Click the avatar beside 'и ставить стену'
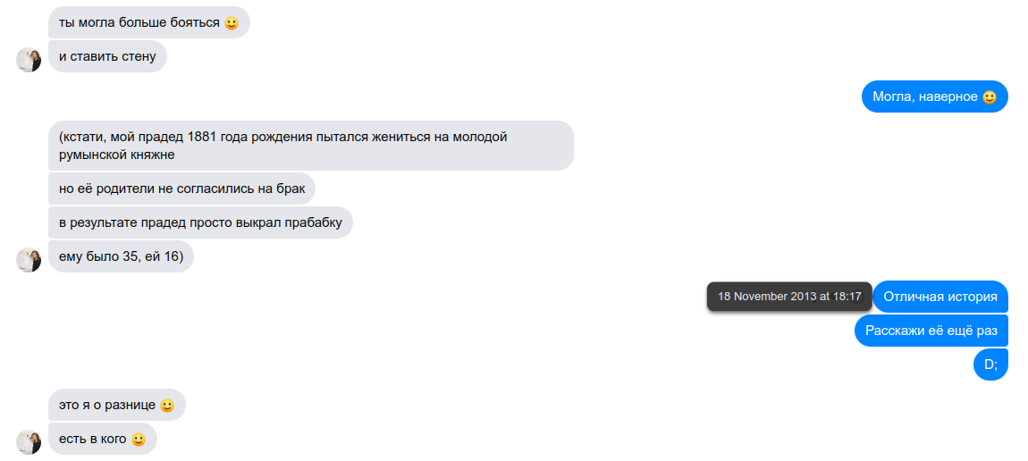 tap(29, 60)
